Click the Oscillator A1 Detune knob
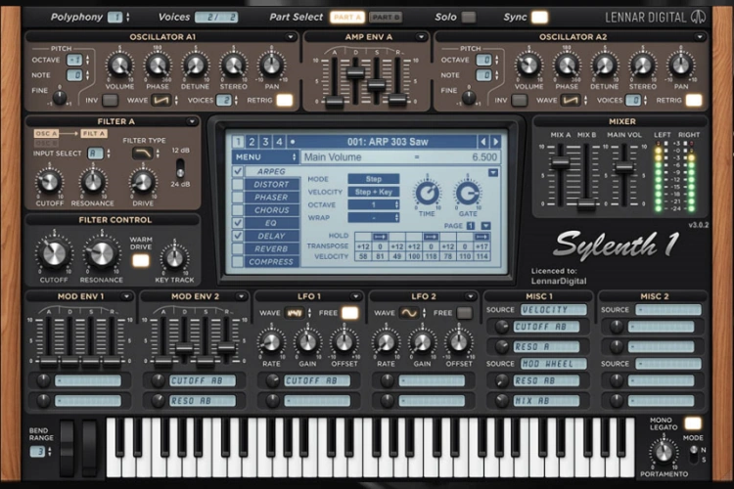This screenshot has width=734, height=489. click(195, 66)
